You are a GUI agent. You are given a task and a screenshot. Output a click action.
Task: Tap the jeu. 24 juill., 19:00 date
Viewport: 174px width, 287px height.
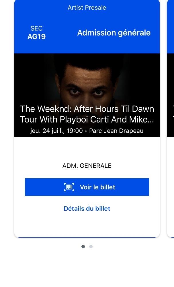click(56, 131)
